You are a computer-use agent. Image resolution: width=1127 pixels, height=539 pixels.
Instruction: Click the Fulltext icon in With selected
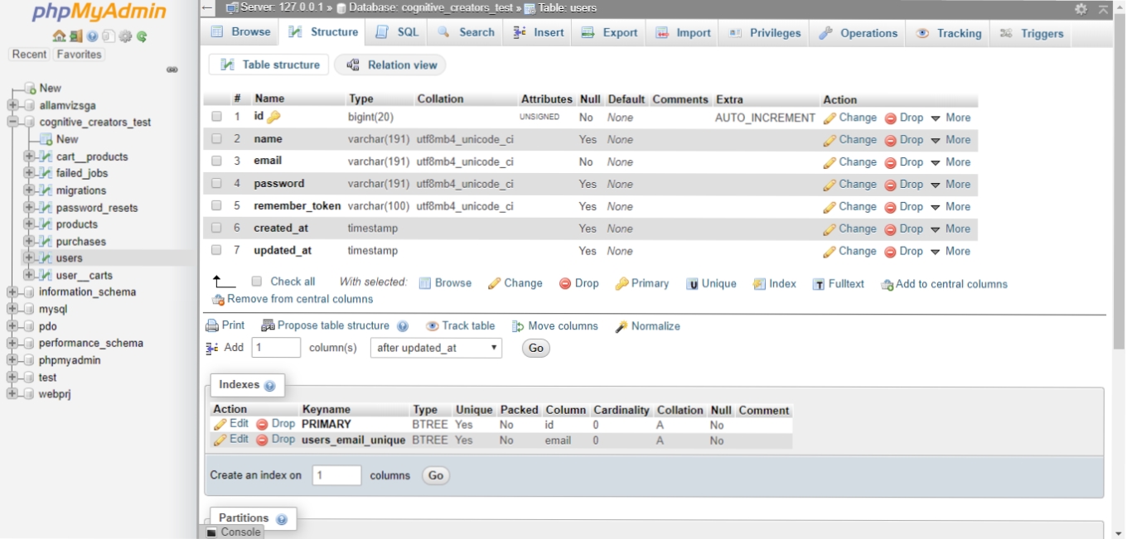[x=819, y=284]
